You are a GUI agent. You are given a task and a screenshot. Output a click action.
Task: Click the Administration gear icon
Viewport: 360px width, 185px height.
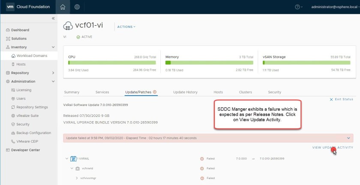(x=8, y=81)
